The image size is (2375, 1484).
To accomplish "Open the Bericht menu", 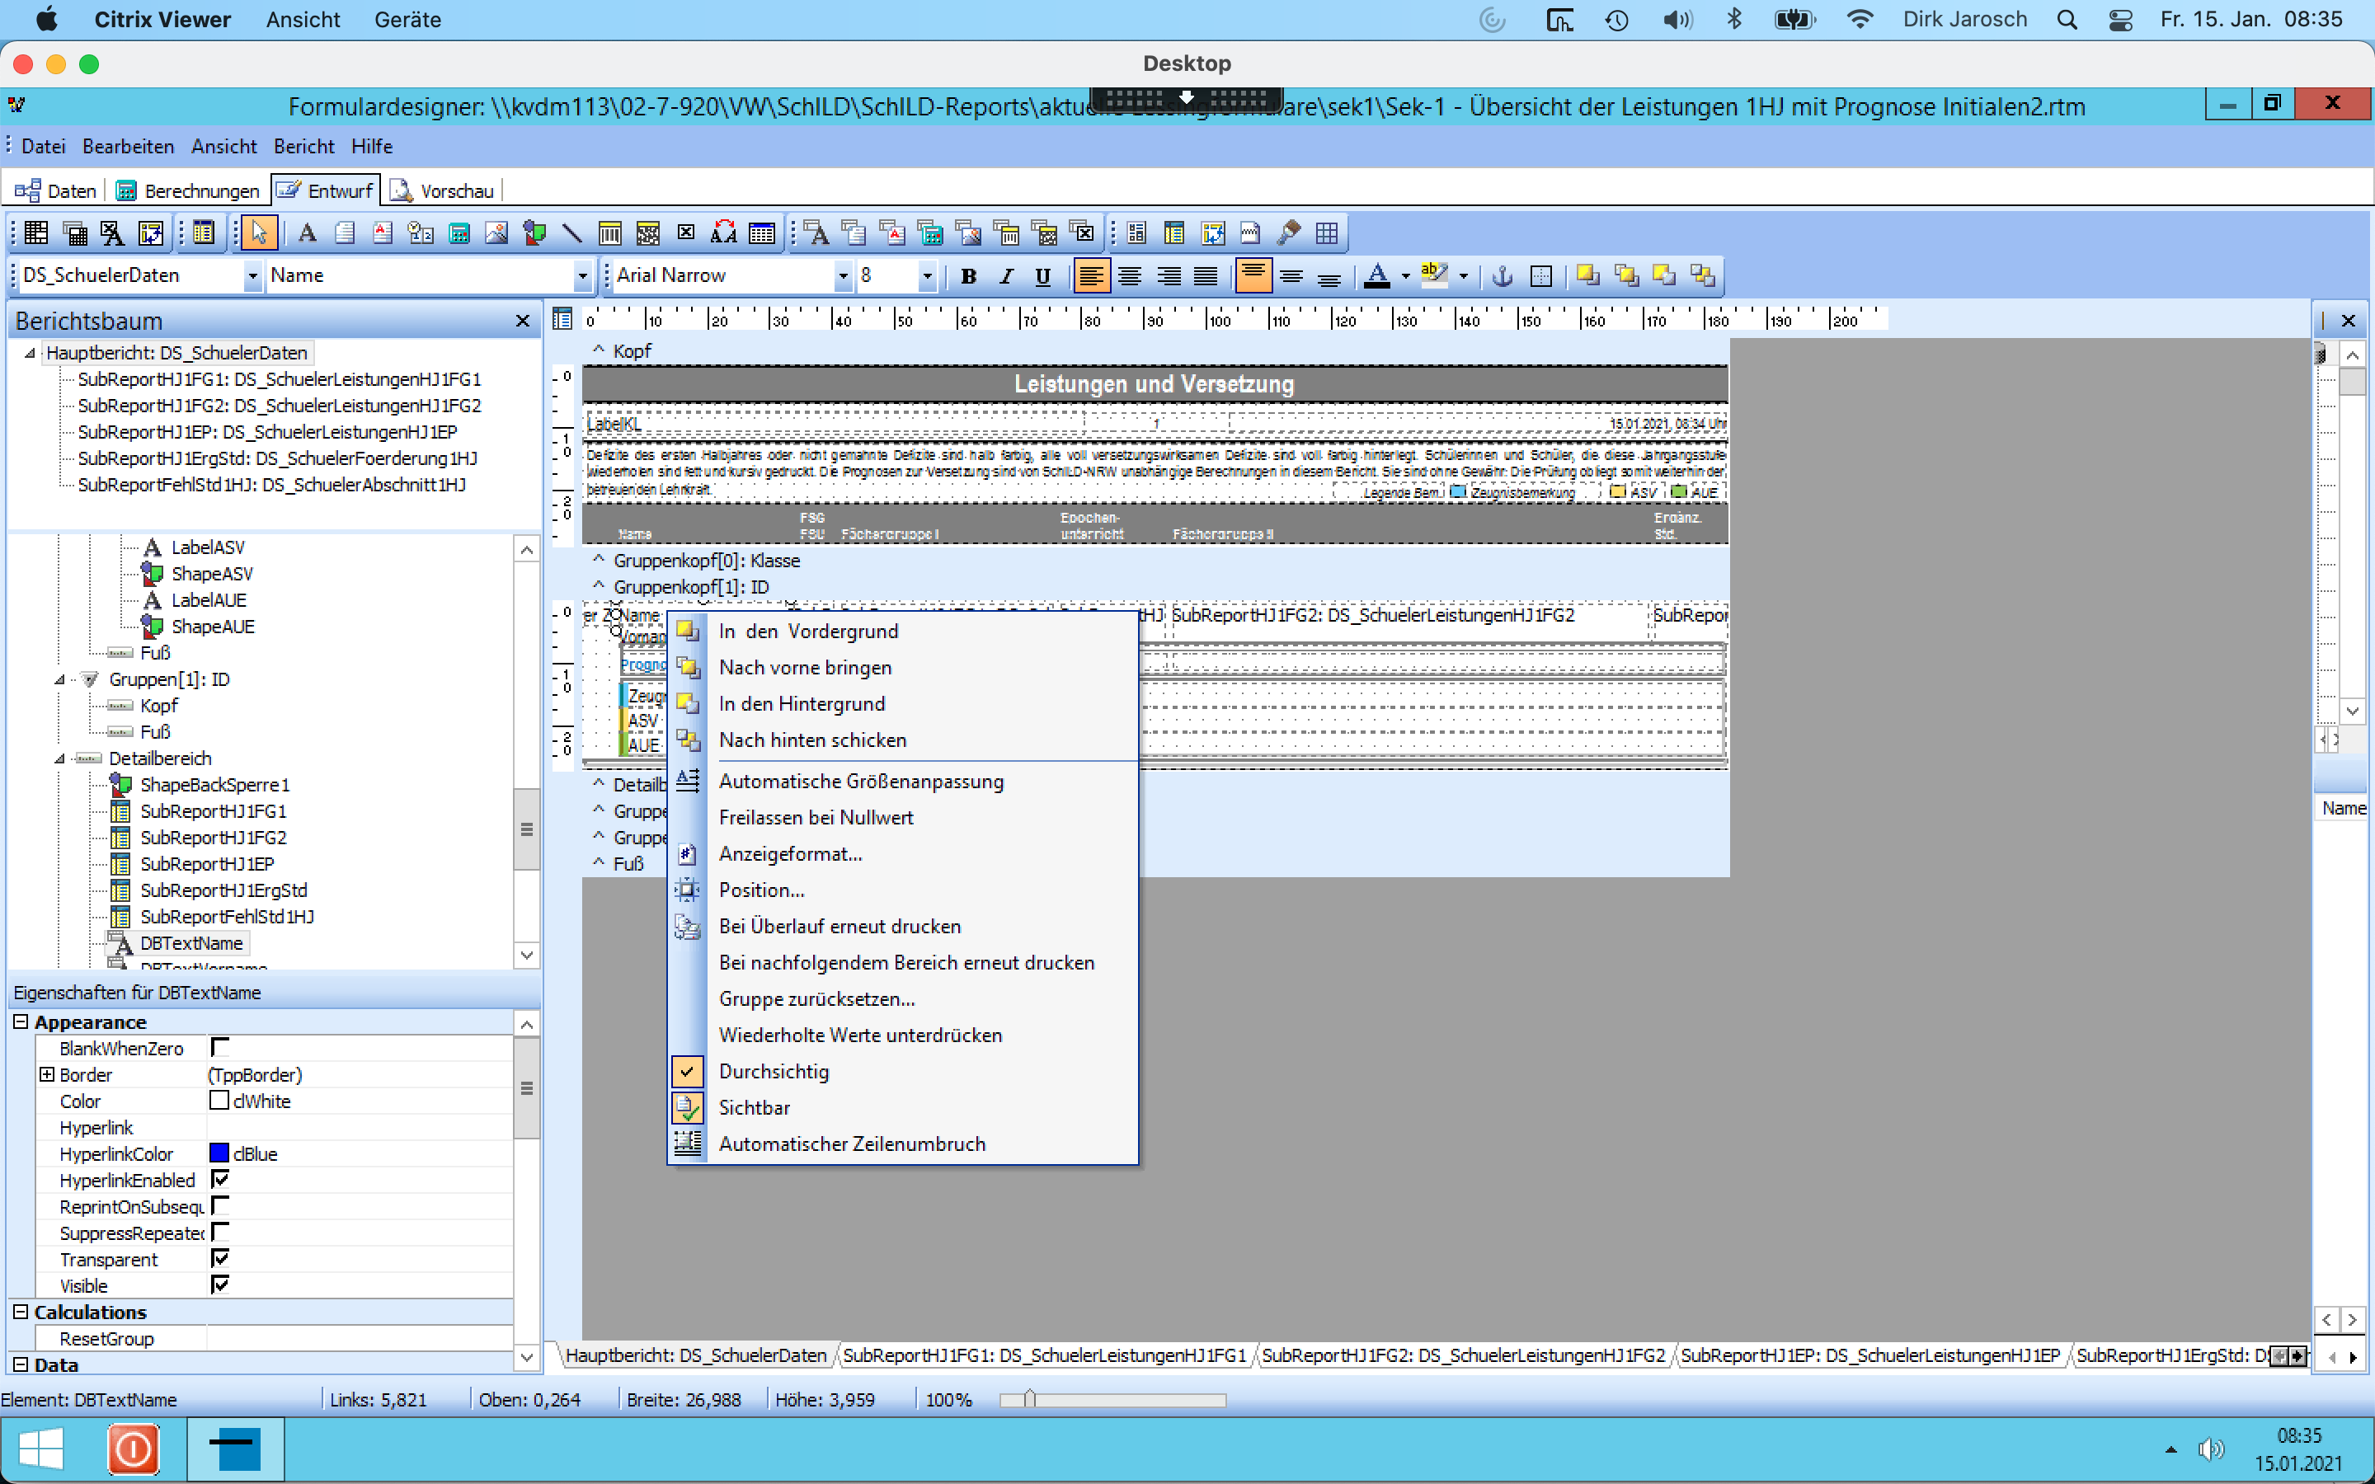I will (x=304, y=146).
